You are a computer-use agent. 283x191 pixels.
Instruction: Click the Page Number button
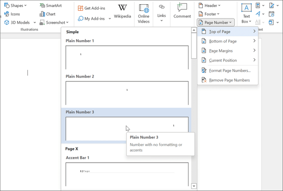(x=216, y=22)
